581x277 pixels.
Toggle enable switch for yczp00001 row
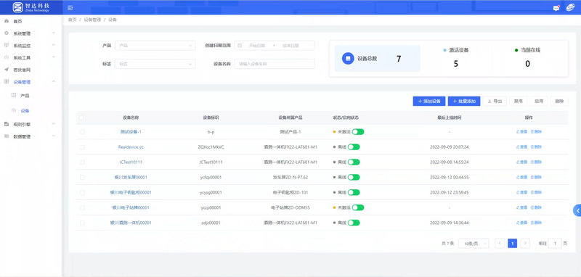[358, 207]
